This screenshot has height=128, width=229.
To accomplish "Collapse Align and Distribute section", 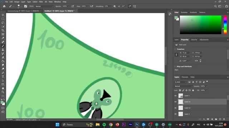I will (x=175, y=66).
